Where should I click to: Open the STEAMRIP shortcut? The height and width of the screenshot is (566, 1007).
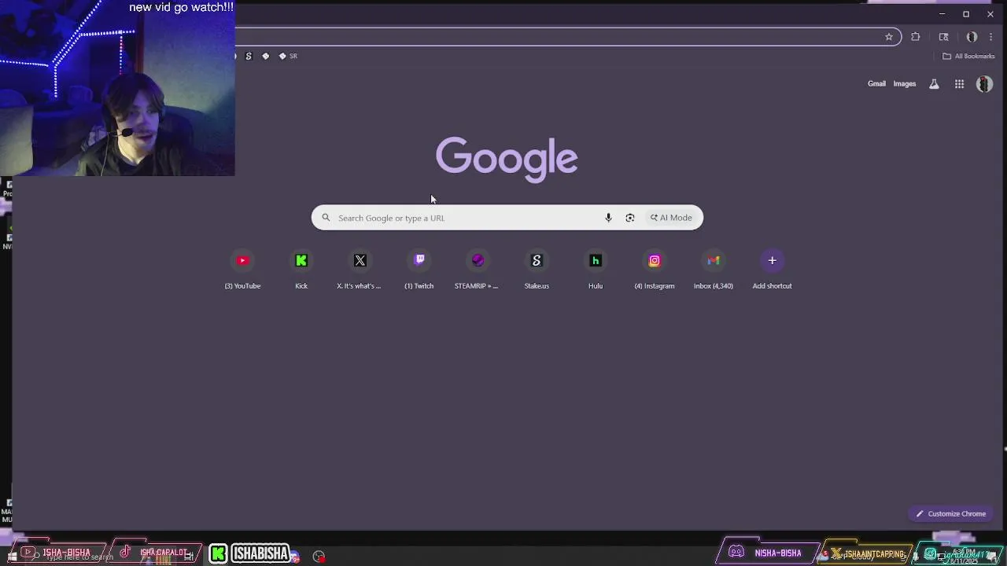(478, 269)
